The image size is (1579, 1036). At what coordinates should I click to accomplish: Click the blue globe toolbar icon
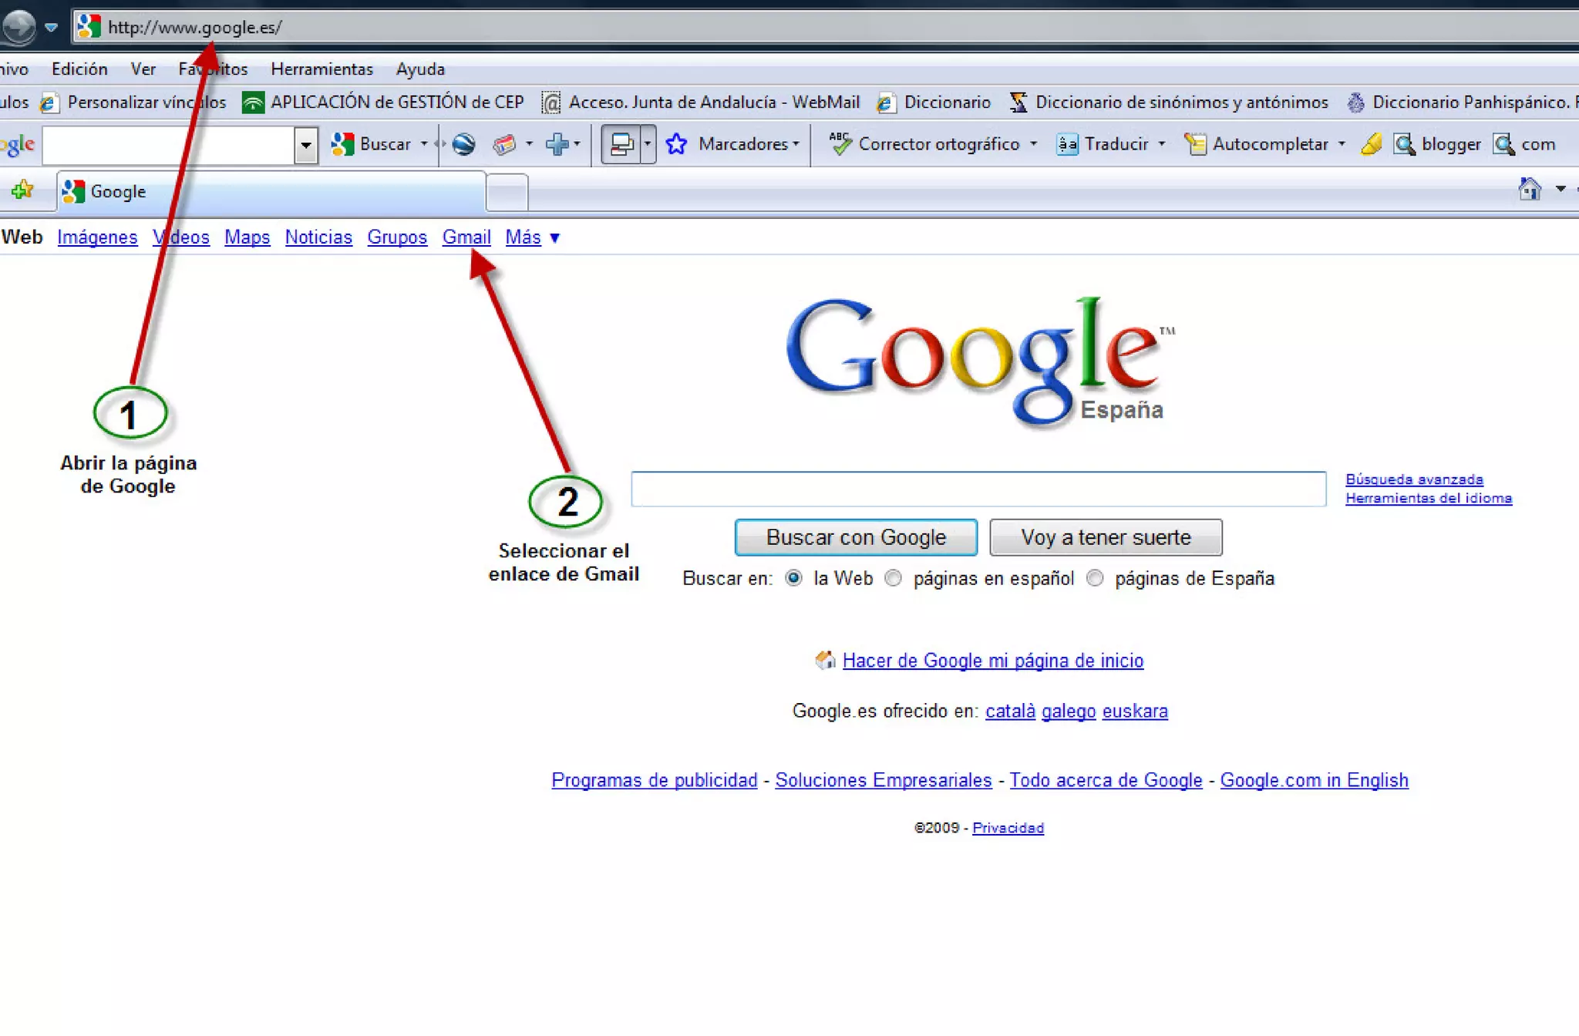(x=463, y=144)
